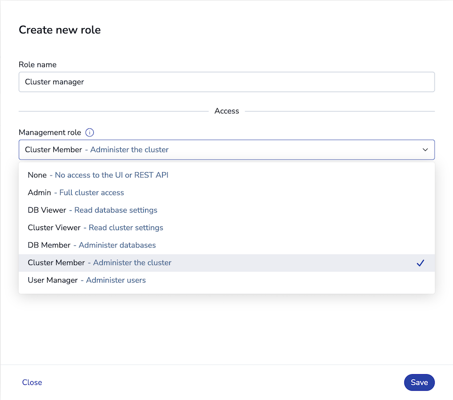This screenshot has width=453, height=400.
Task: Click the Save button
Action: [419, 382]
